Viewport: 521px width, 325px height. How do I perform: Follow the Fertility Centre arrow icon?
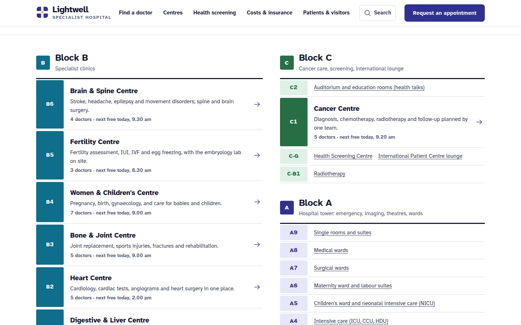257,155
